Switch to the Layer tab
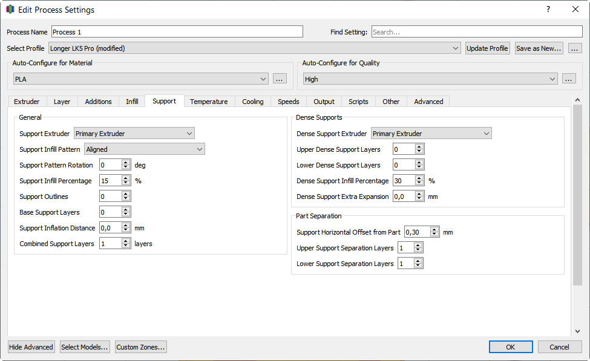590x361 pixels. 62,102
